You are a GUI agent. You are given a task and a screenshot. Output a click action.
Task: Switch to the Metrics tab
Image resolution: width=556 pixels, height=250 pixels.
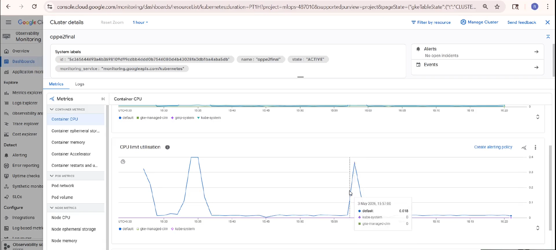click(56, 84)
